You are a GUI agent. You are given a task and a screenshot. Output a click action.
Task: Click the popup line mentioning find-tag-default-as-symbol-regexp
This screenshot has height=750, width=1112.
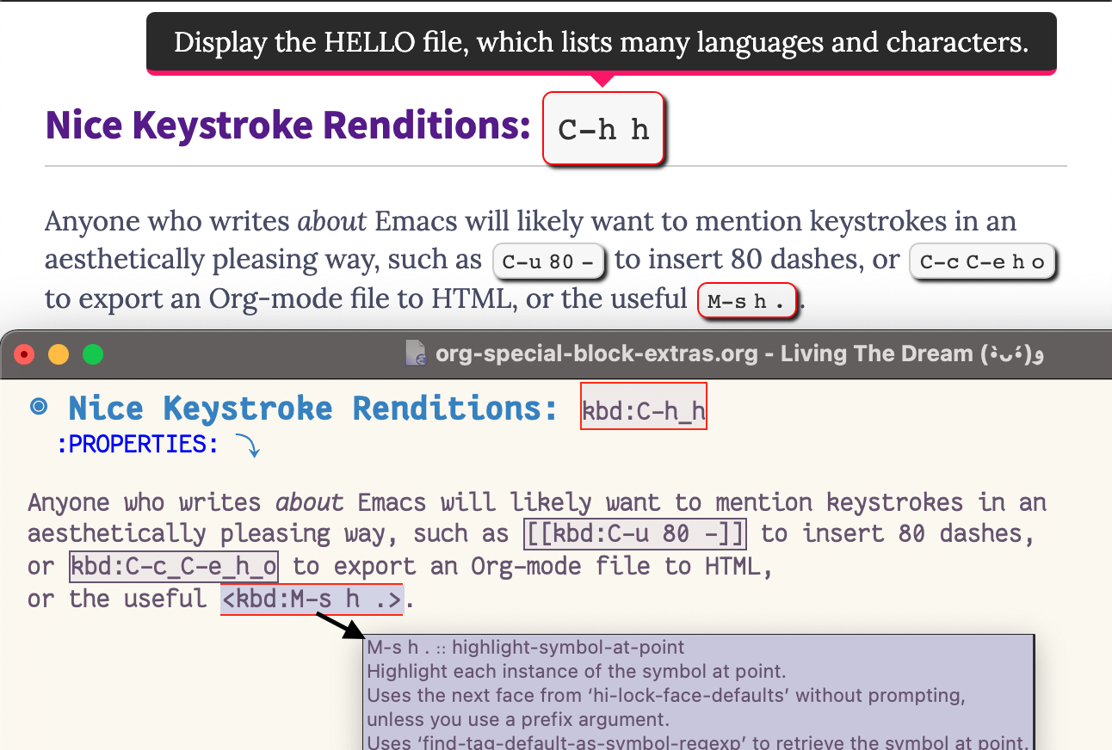coord(698,742)
